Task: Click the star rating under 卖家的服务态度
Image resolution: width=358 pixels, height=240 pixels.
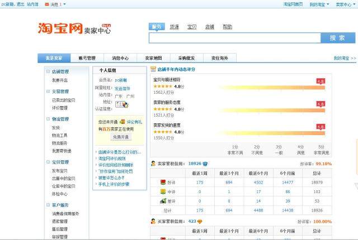Action: [x=163, y=109]
